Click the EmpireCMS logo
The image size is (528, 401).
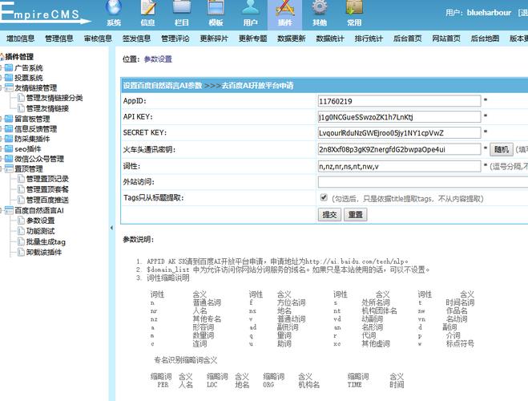click(x=45, y=13)
